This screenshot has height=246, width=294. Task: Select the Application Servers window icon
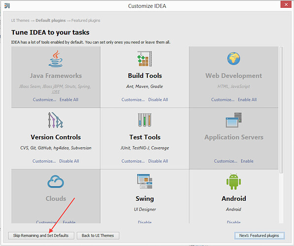click(233, 120)
